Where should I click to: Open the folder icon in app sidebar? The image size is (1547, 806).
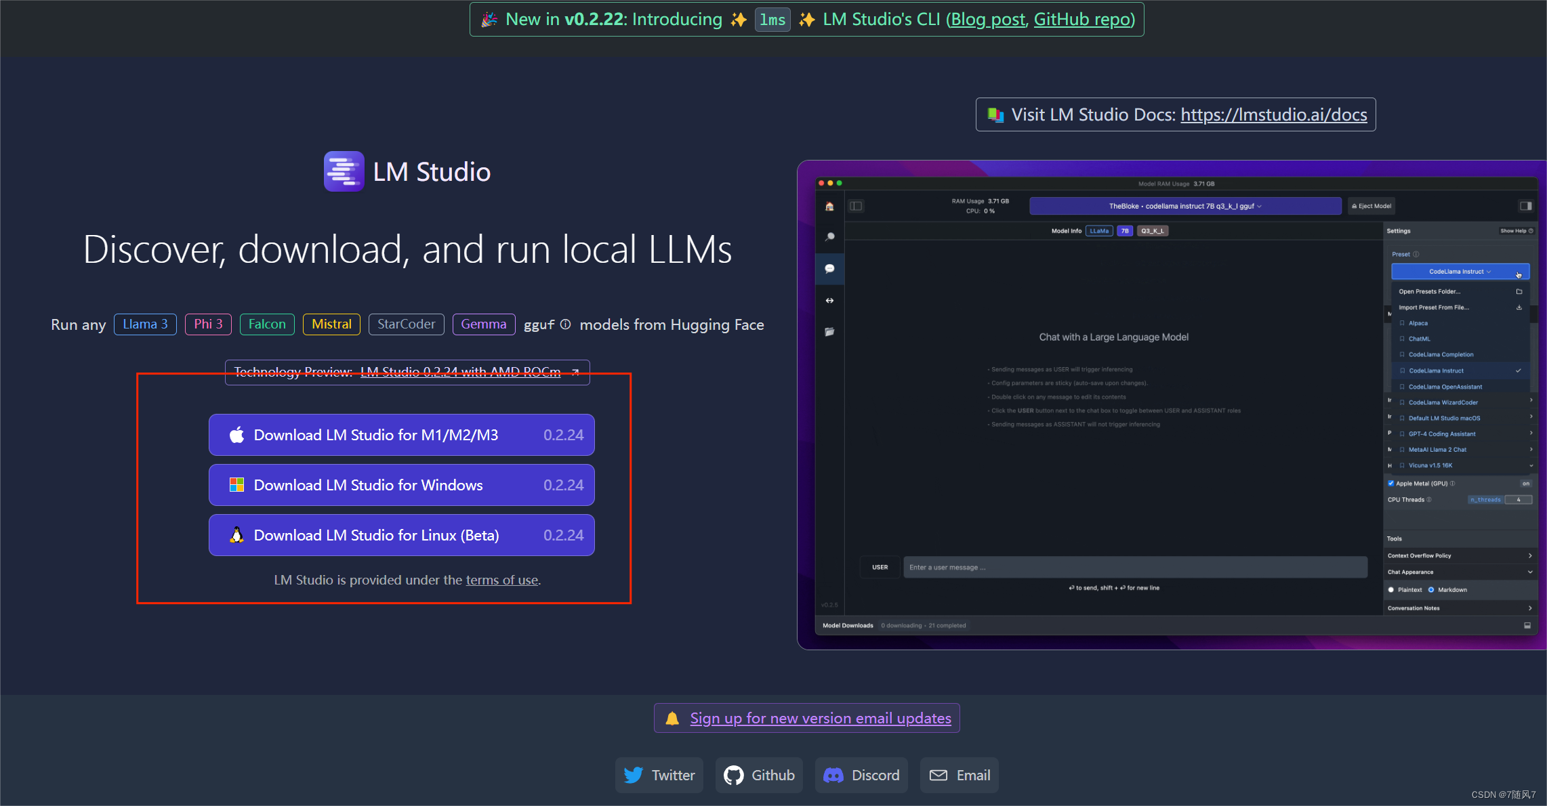[829, 332]
